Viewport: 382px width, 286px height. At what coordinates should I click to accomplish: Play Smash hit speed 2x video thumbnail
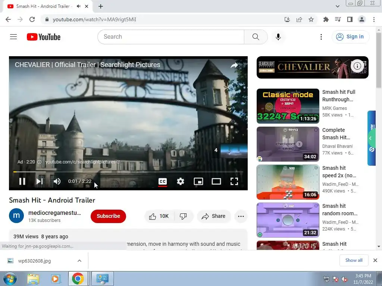(x=288, y=182)
